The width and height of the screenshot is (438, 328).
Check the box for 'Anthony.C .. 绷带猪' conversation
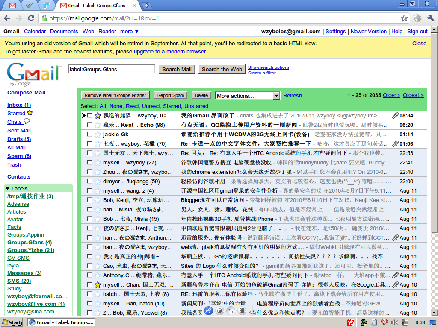89,275
